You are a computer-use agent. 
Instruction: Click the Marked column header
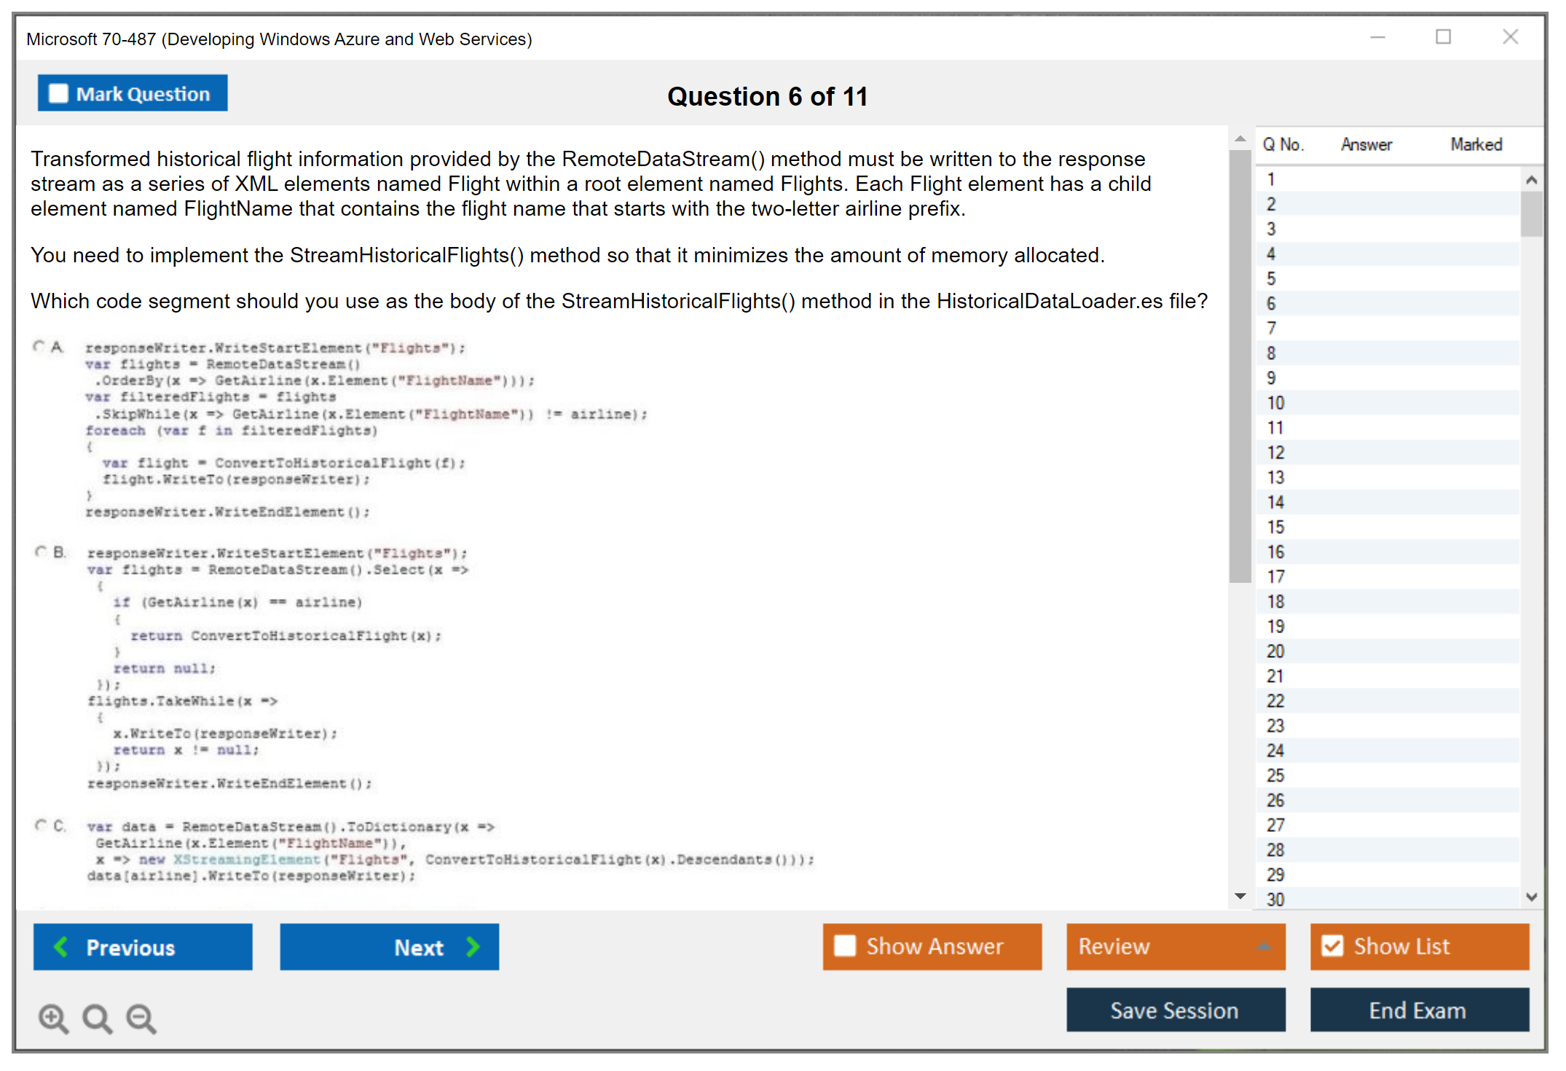1476,144
